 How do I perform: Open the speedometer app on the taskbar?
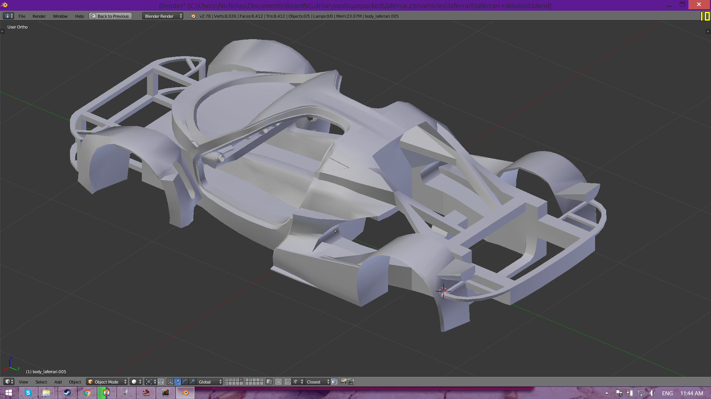coord(166,393)
